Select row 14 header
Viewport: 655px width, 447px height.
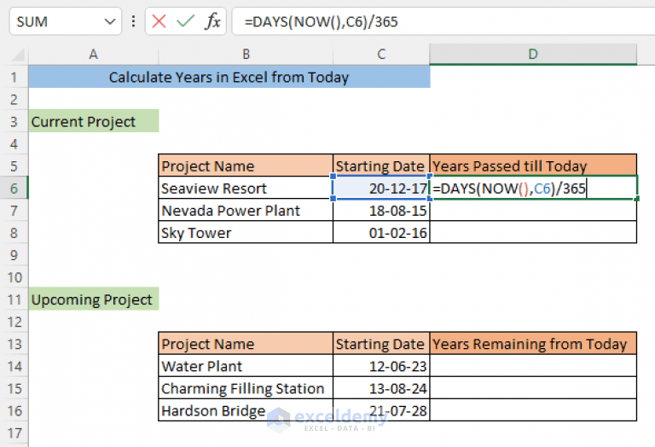click(x=14, y=366)
